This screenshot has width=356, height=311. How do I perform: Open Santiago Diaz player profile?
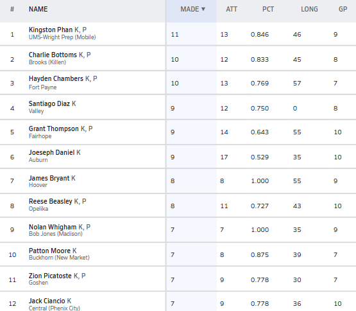point(49,103)
